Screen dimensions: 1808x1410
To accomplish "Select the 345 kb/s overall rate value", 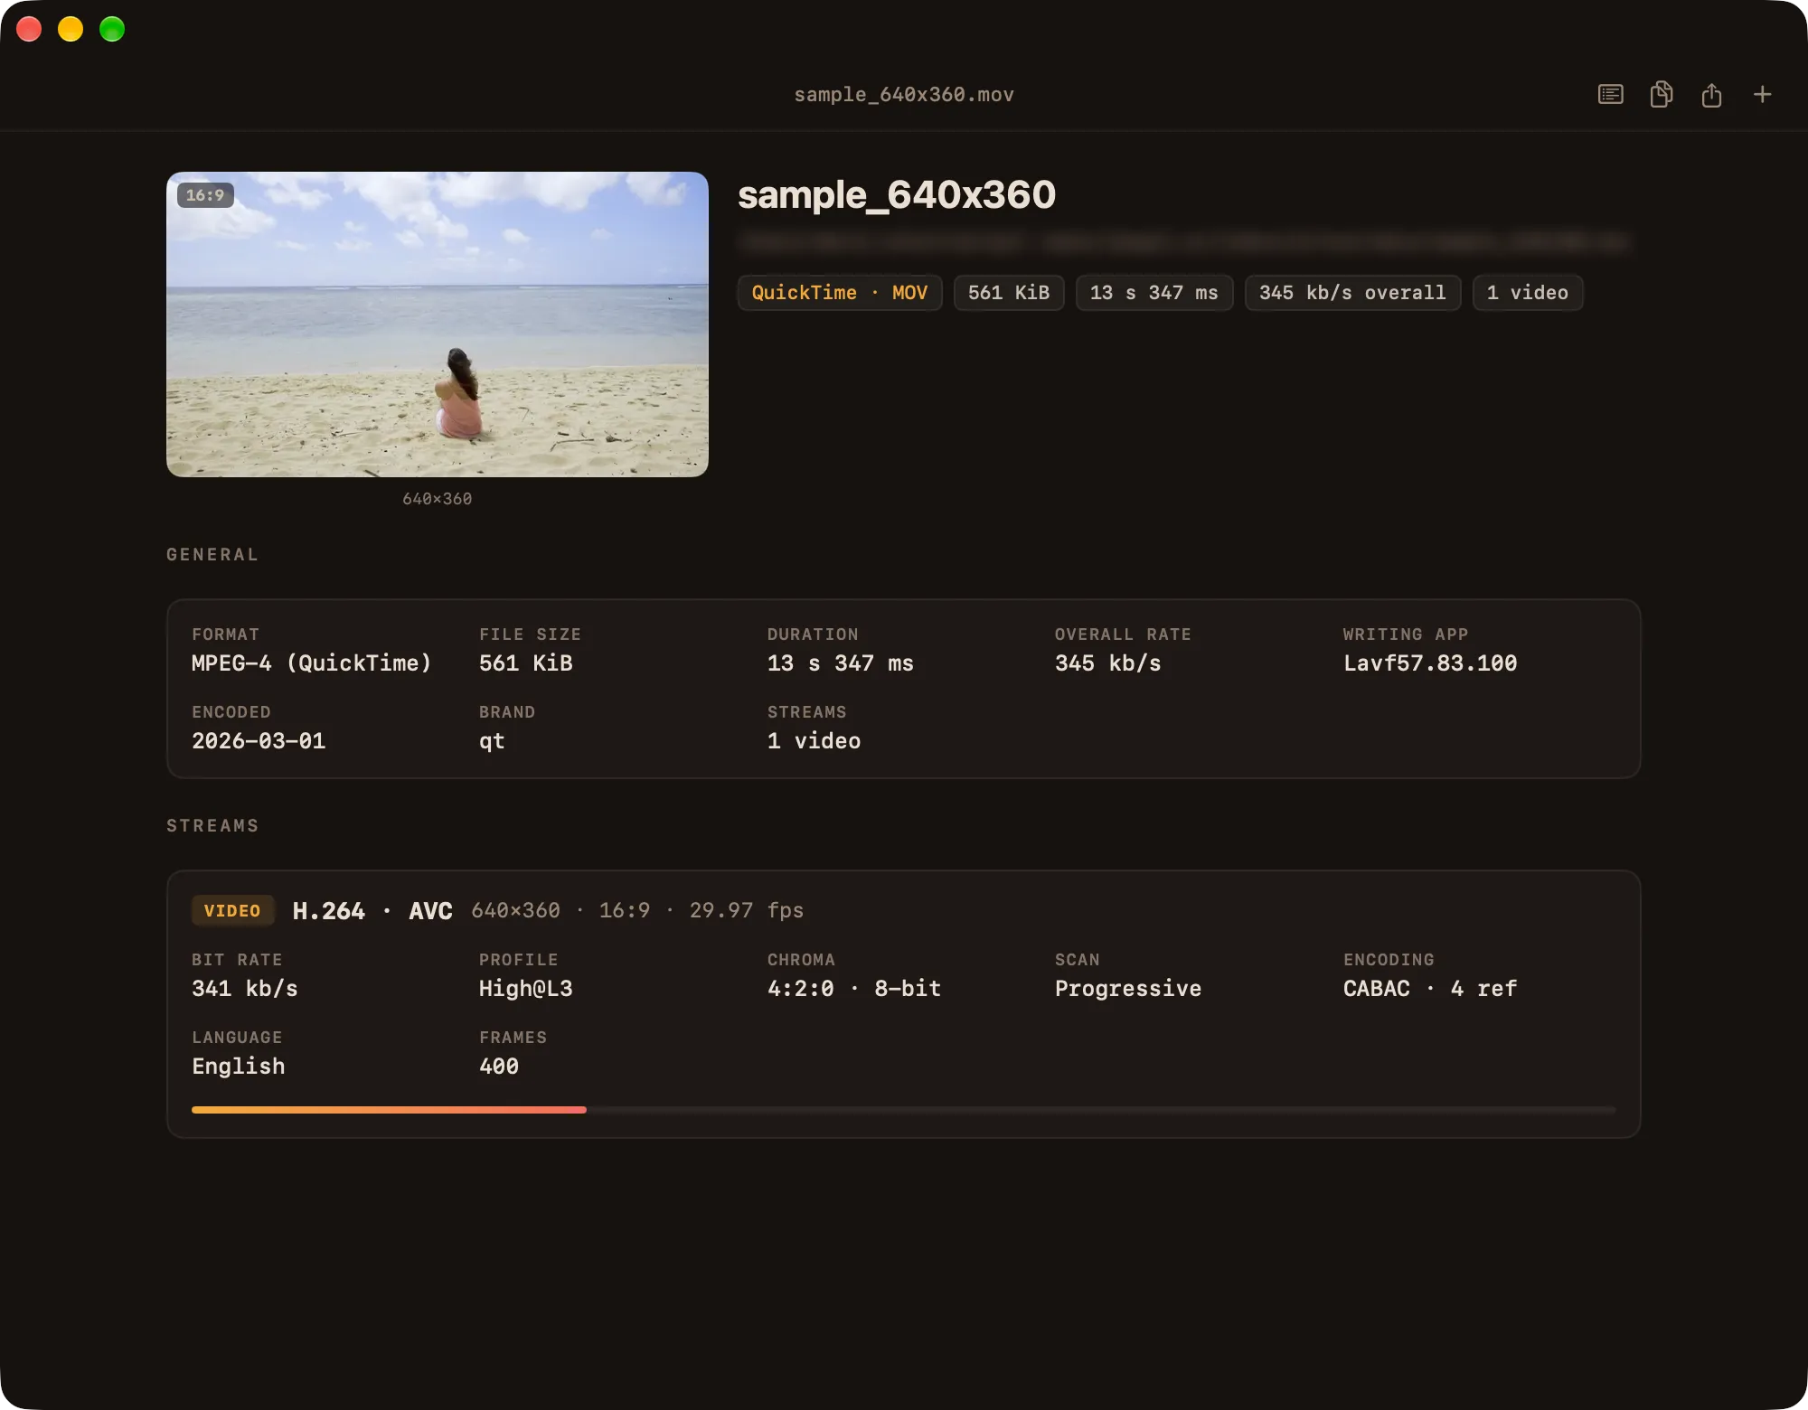I will (x=1107, y=663).
